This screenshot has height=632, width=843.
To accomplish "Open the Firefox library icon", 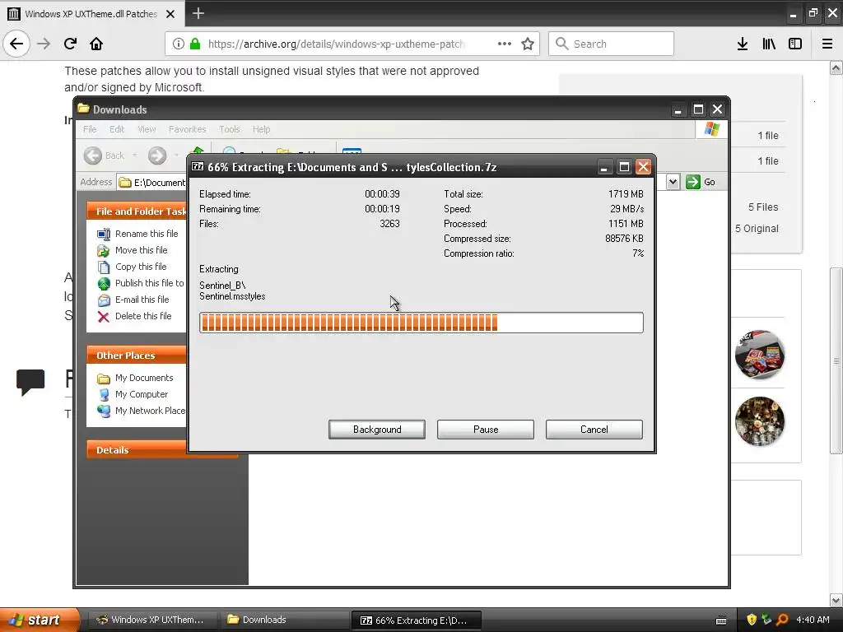I will tap(769, 44).
